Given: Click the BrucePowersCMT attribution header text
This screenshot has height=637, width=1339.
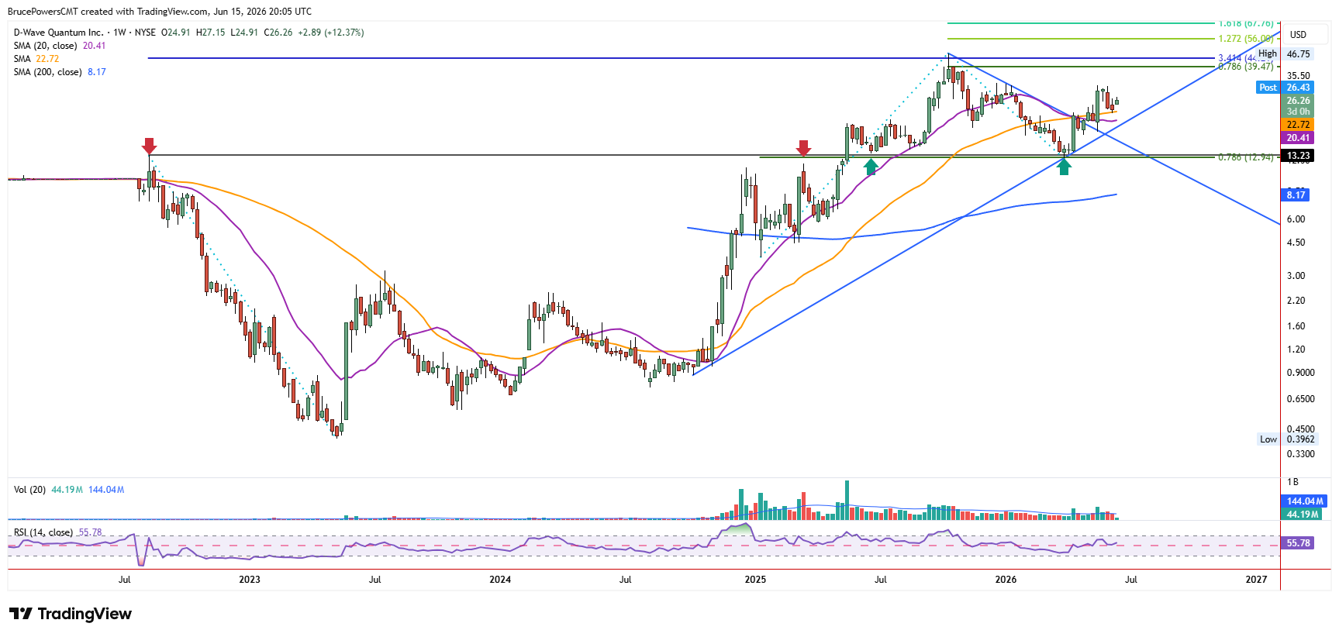Looking at the screenshot, I should pyautogui.click(x=160, y=12).
